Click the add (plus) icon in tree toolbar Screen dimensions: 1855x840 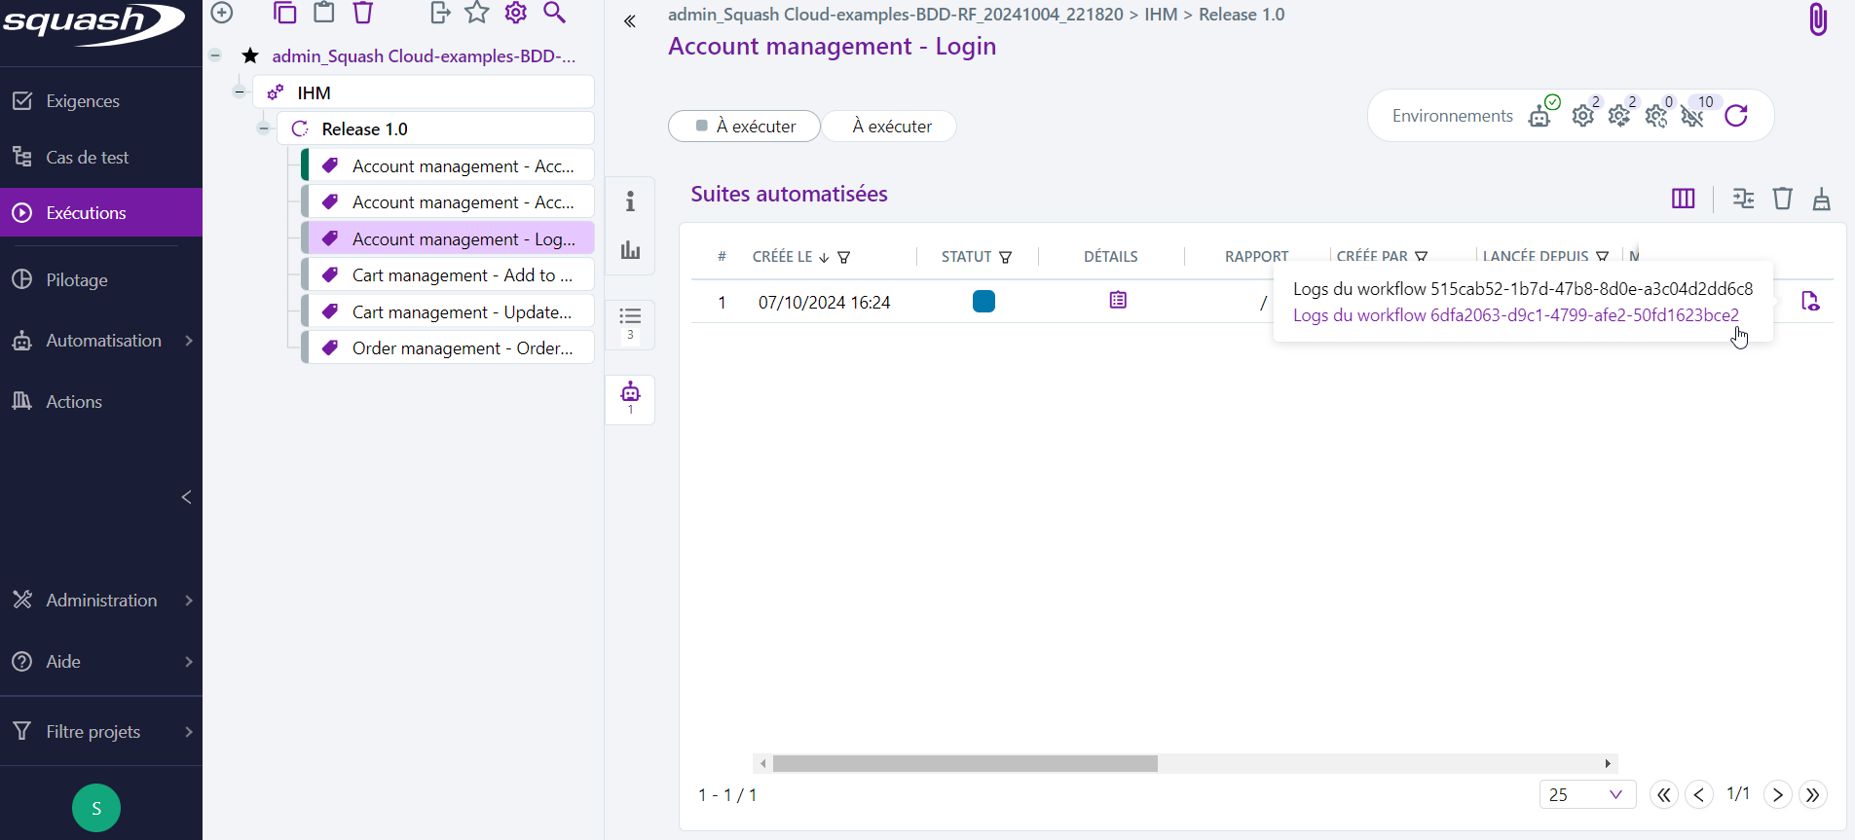[222, 13]
